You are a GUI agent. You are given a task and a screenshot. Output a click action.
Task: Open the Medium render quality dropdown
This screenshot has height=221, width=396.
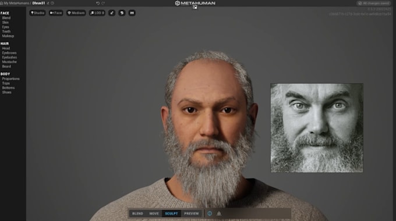click(76, 13)
